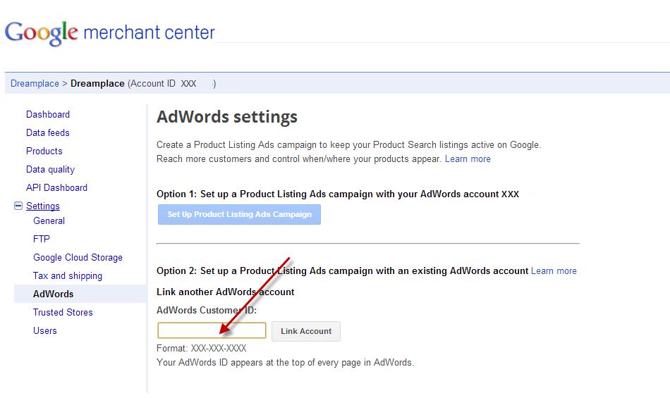Click the Google Merchant Center logo
The height and width of the screenshot is (398, 670).
109,33
